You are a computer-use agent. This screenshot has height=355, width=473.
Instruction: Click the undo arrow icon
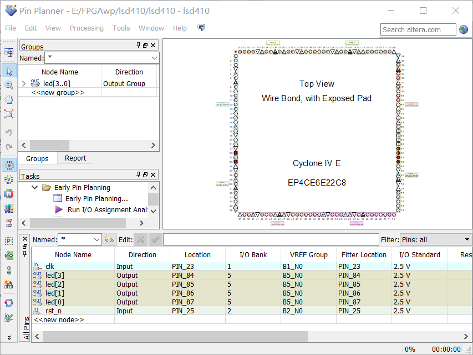click(x=9, y=132)
